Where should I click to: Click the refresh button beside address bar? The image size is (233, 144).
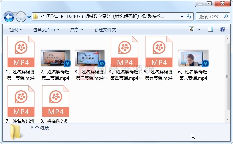point(189,17)
